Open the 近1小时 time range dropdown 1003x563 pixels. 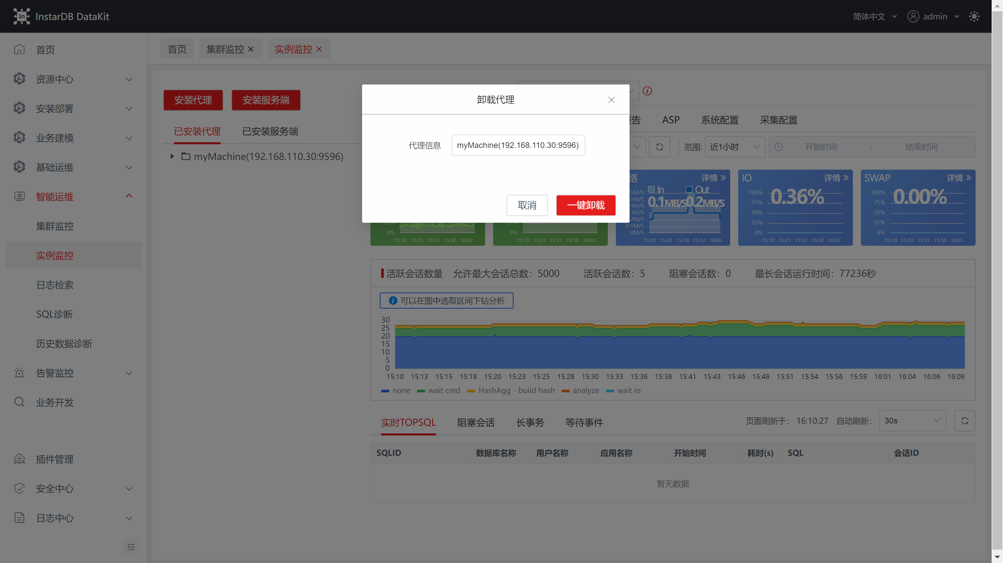[734, 147]
